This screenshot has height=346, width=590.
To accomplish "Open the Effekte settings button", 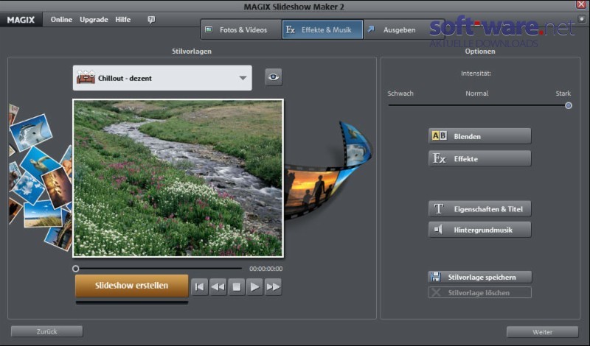I will pyautogui.click(x=480, y=158).
